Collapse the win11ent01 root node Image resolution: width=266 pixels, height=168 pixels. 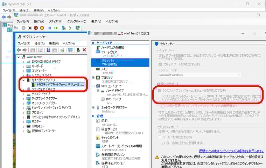19,57
